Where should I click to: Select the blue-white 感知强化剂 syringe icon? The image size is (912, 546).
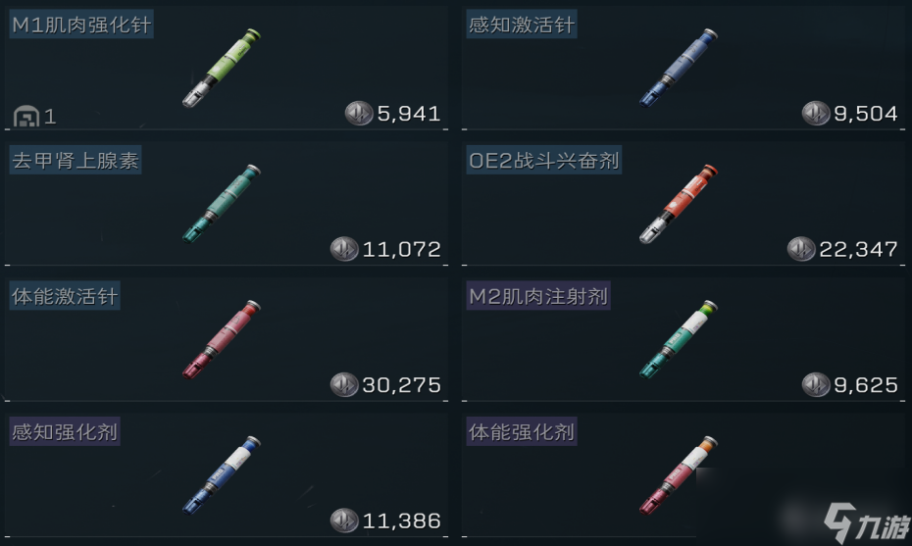222,475
